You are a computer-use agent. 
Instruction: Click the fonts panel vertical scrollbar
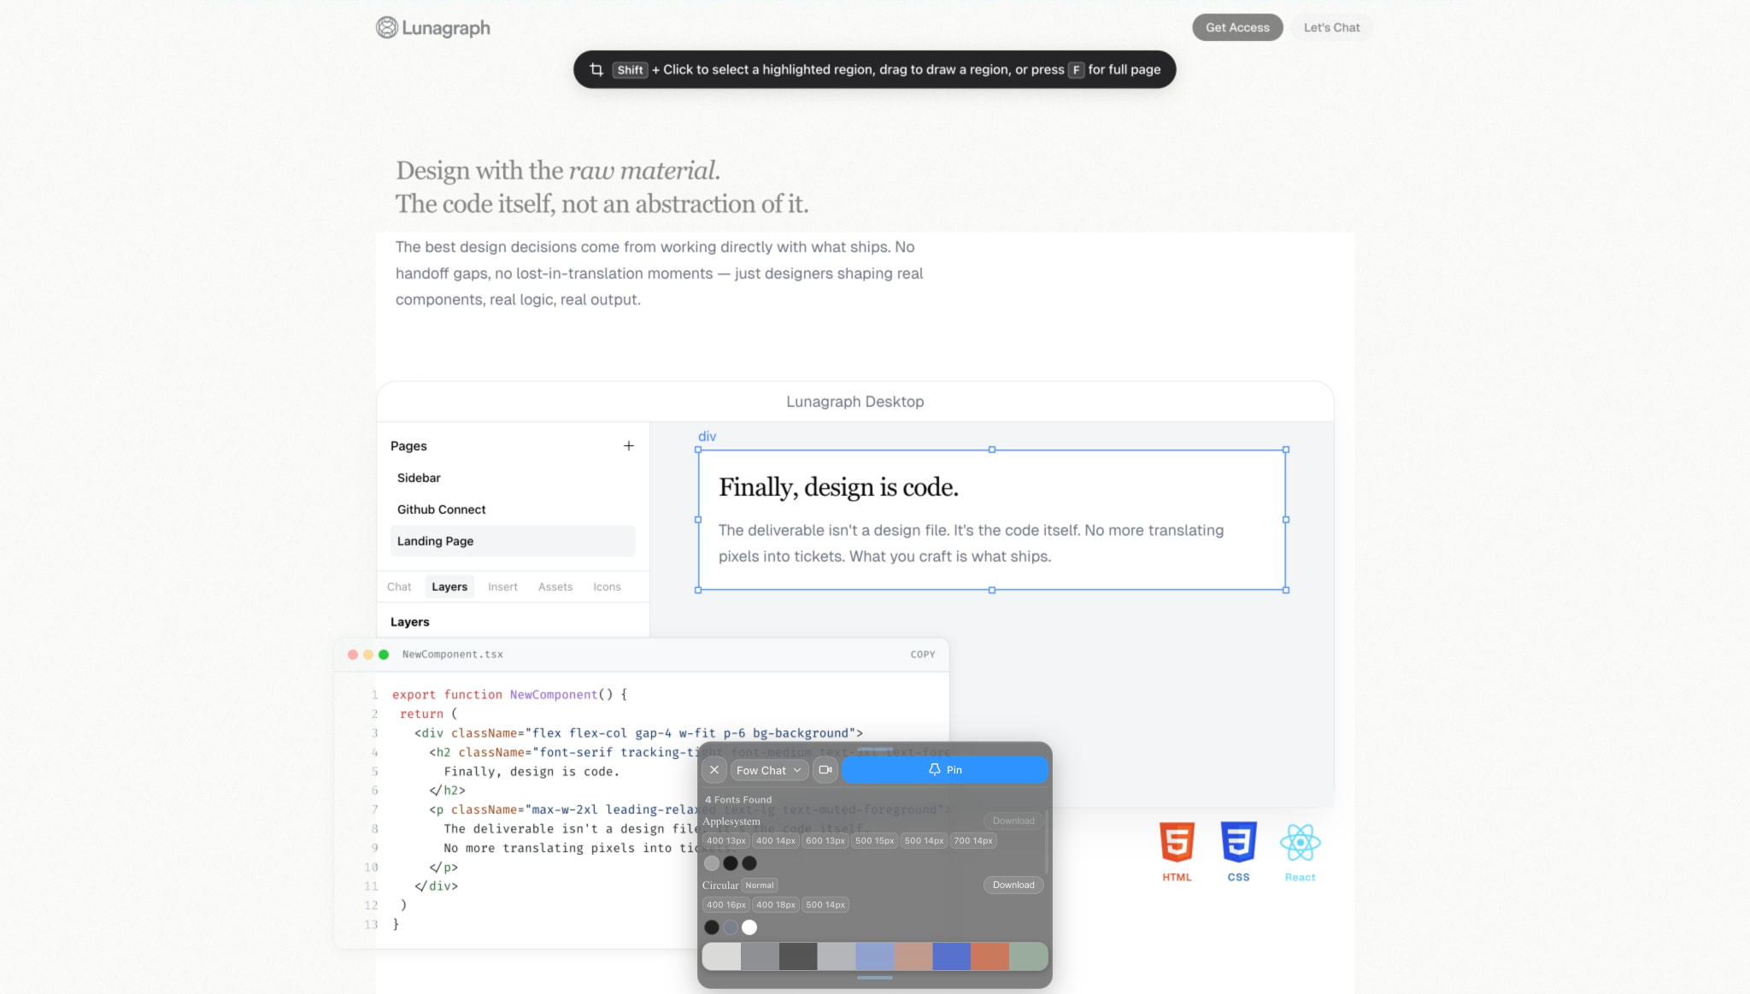(x=1046, y=842)
